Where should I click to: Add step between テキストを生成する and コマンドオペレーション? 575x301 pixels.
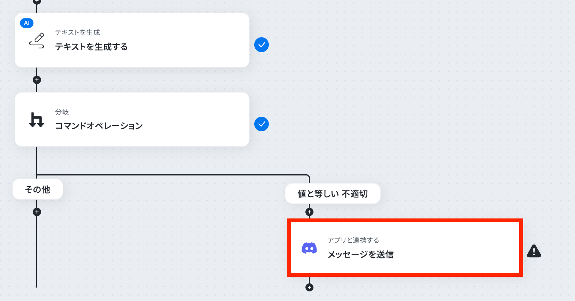coord(37,80)
